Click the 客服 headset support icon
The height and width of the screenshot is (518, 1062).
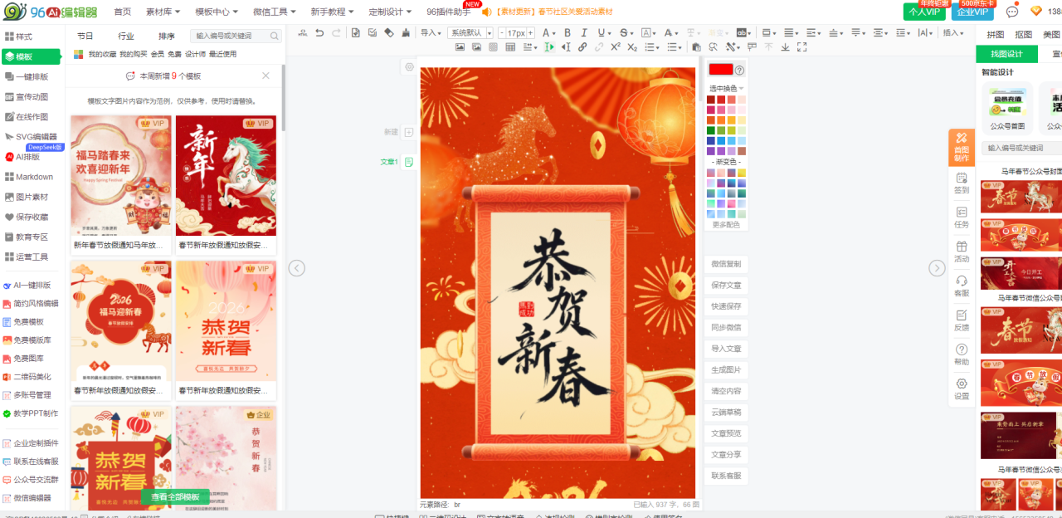click(962, 286)
